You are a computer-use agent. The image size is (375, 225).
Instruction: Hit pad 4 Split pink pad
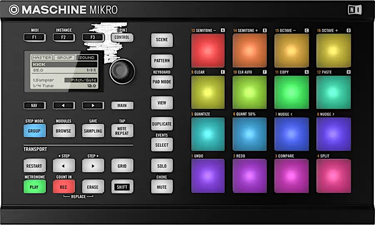coord(334,176)
